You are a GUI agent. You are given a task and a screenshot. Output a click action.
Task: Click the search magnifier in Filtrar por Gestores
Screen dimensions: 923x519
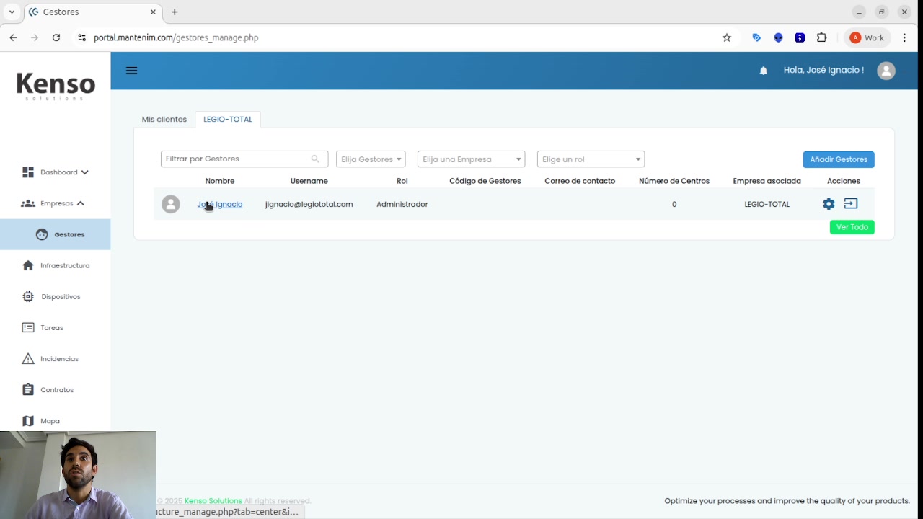[315, 159]
